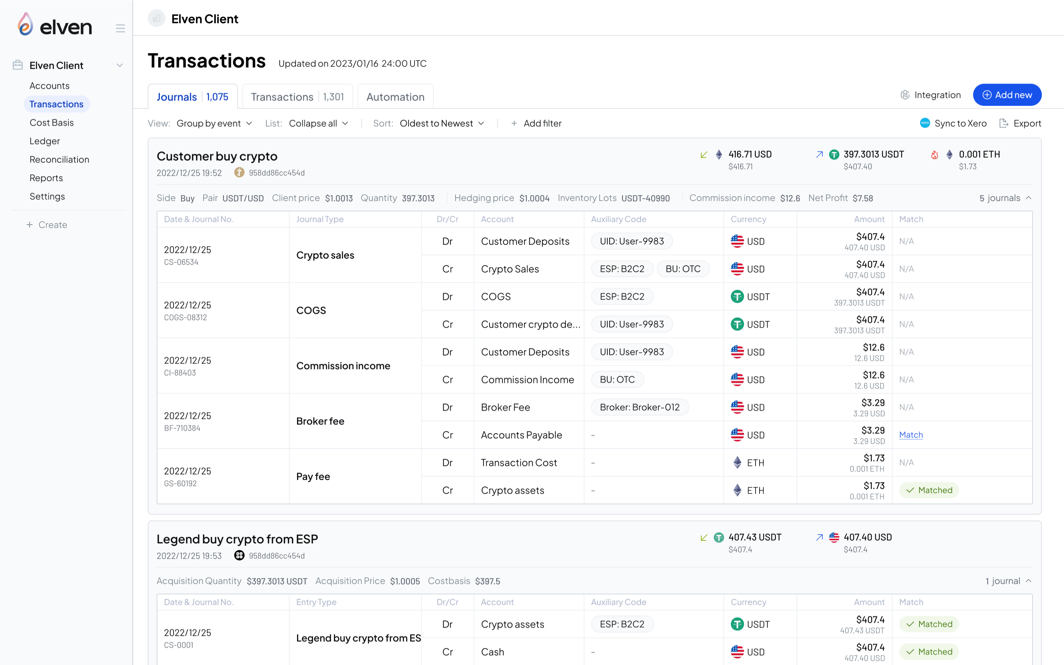Click the hash icon beside 958dd86cc454d
Screen dimensions: 1064x665
pos(239,173)
